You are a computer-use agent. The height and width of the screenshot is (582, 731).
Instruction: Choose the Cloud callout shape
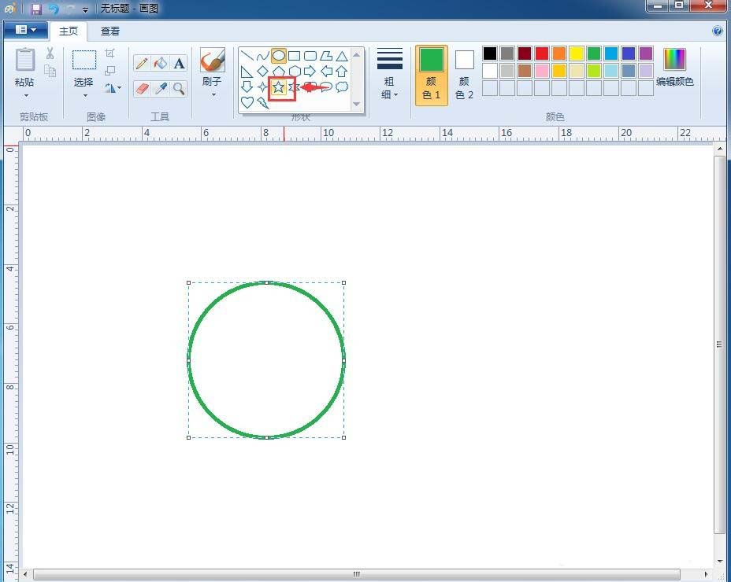click(342, 87)
